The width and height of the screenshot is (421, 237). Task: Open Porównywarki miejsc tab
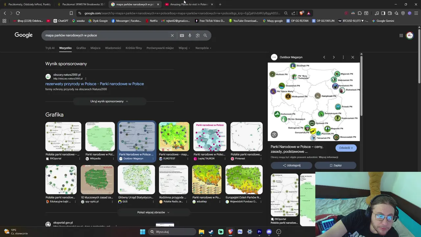[x=160, y=48]
